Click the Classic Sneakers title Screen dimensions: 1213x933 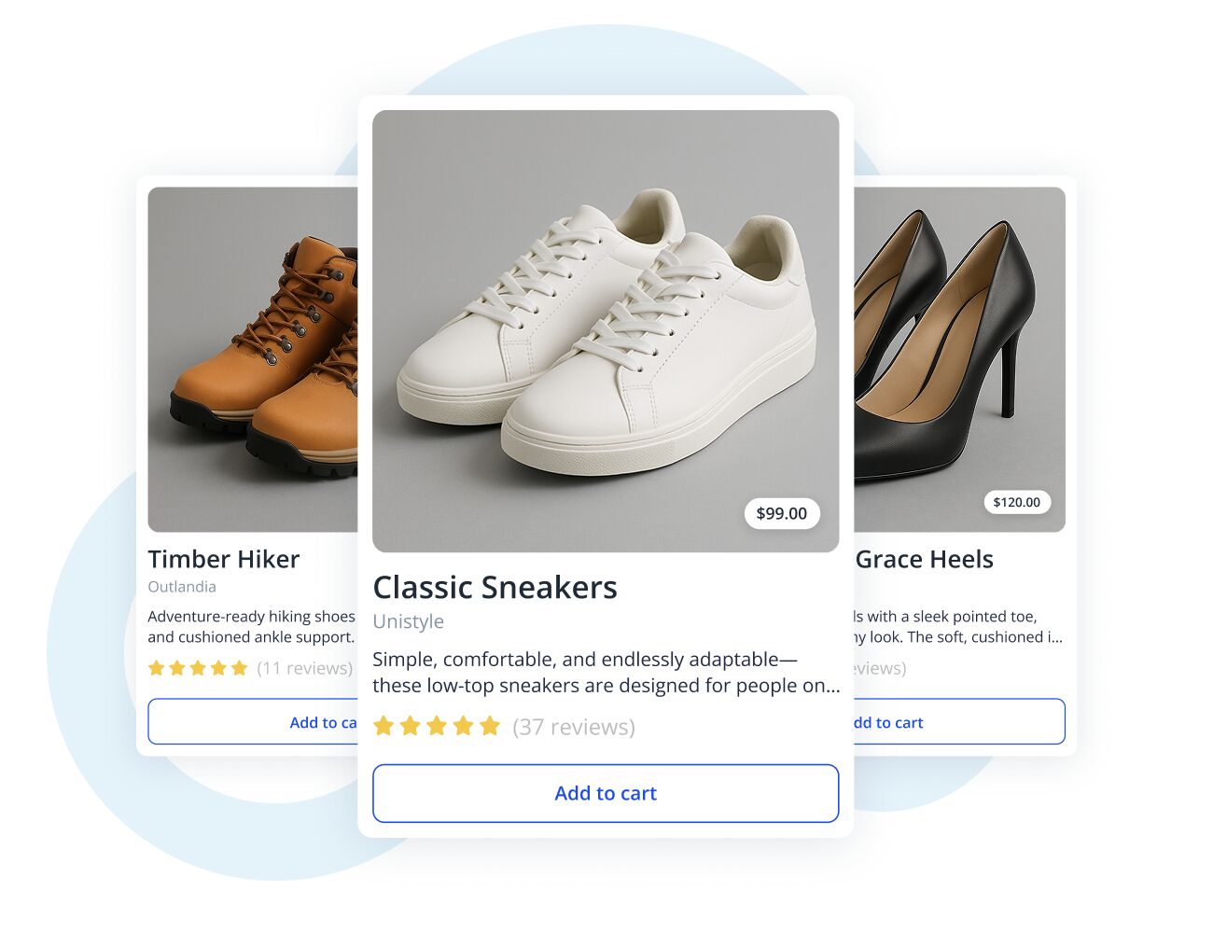(x=495, y=588)
